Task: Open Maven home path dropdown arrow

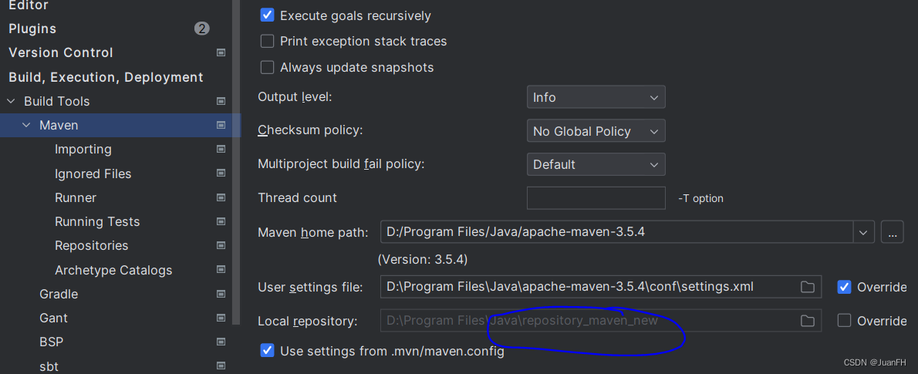Action: tap(863, 232)
